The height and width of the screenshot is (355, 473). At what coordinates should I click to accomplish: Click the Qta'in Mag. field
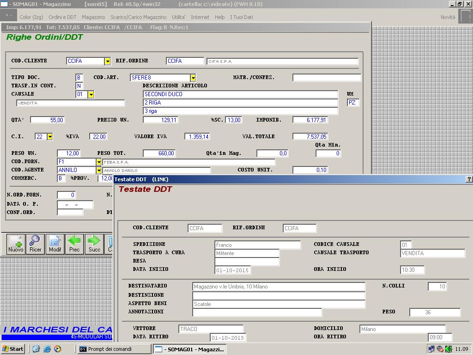click(273, 153)
